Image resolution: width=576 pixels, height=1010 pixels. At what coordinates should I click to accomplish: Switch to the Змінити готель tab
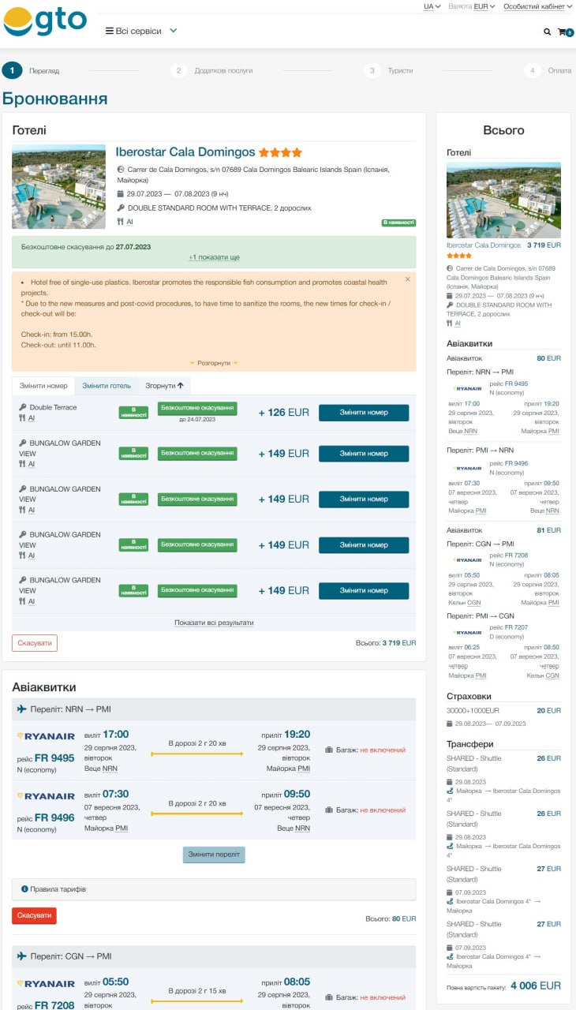click(107, 386)
